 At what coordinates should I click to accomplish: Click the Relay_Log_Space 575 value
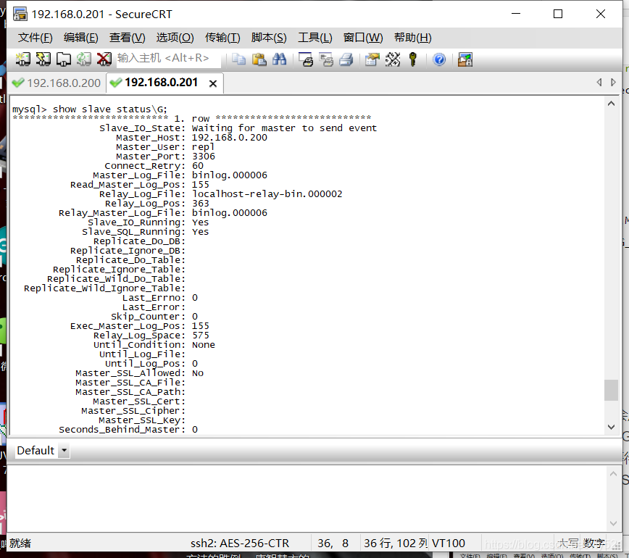pos(200,336)
